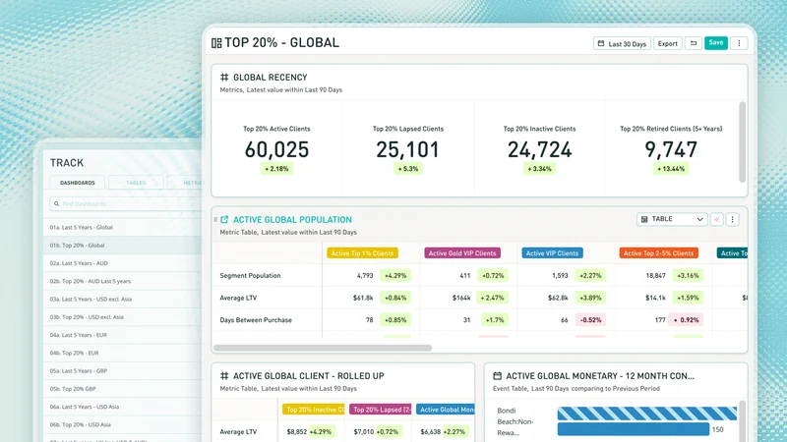Focus the Find Dashboards search field
Screen dimensions: 787x442
[x=126, y=204]
